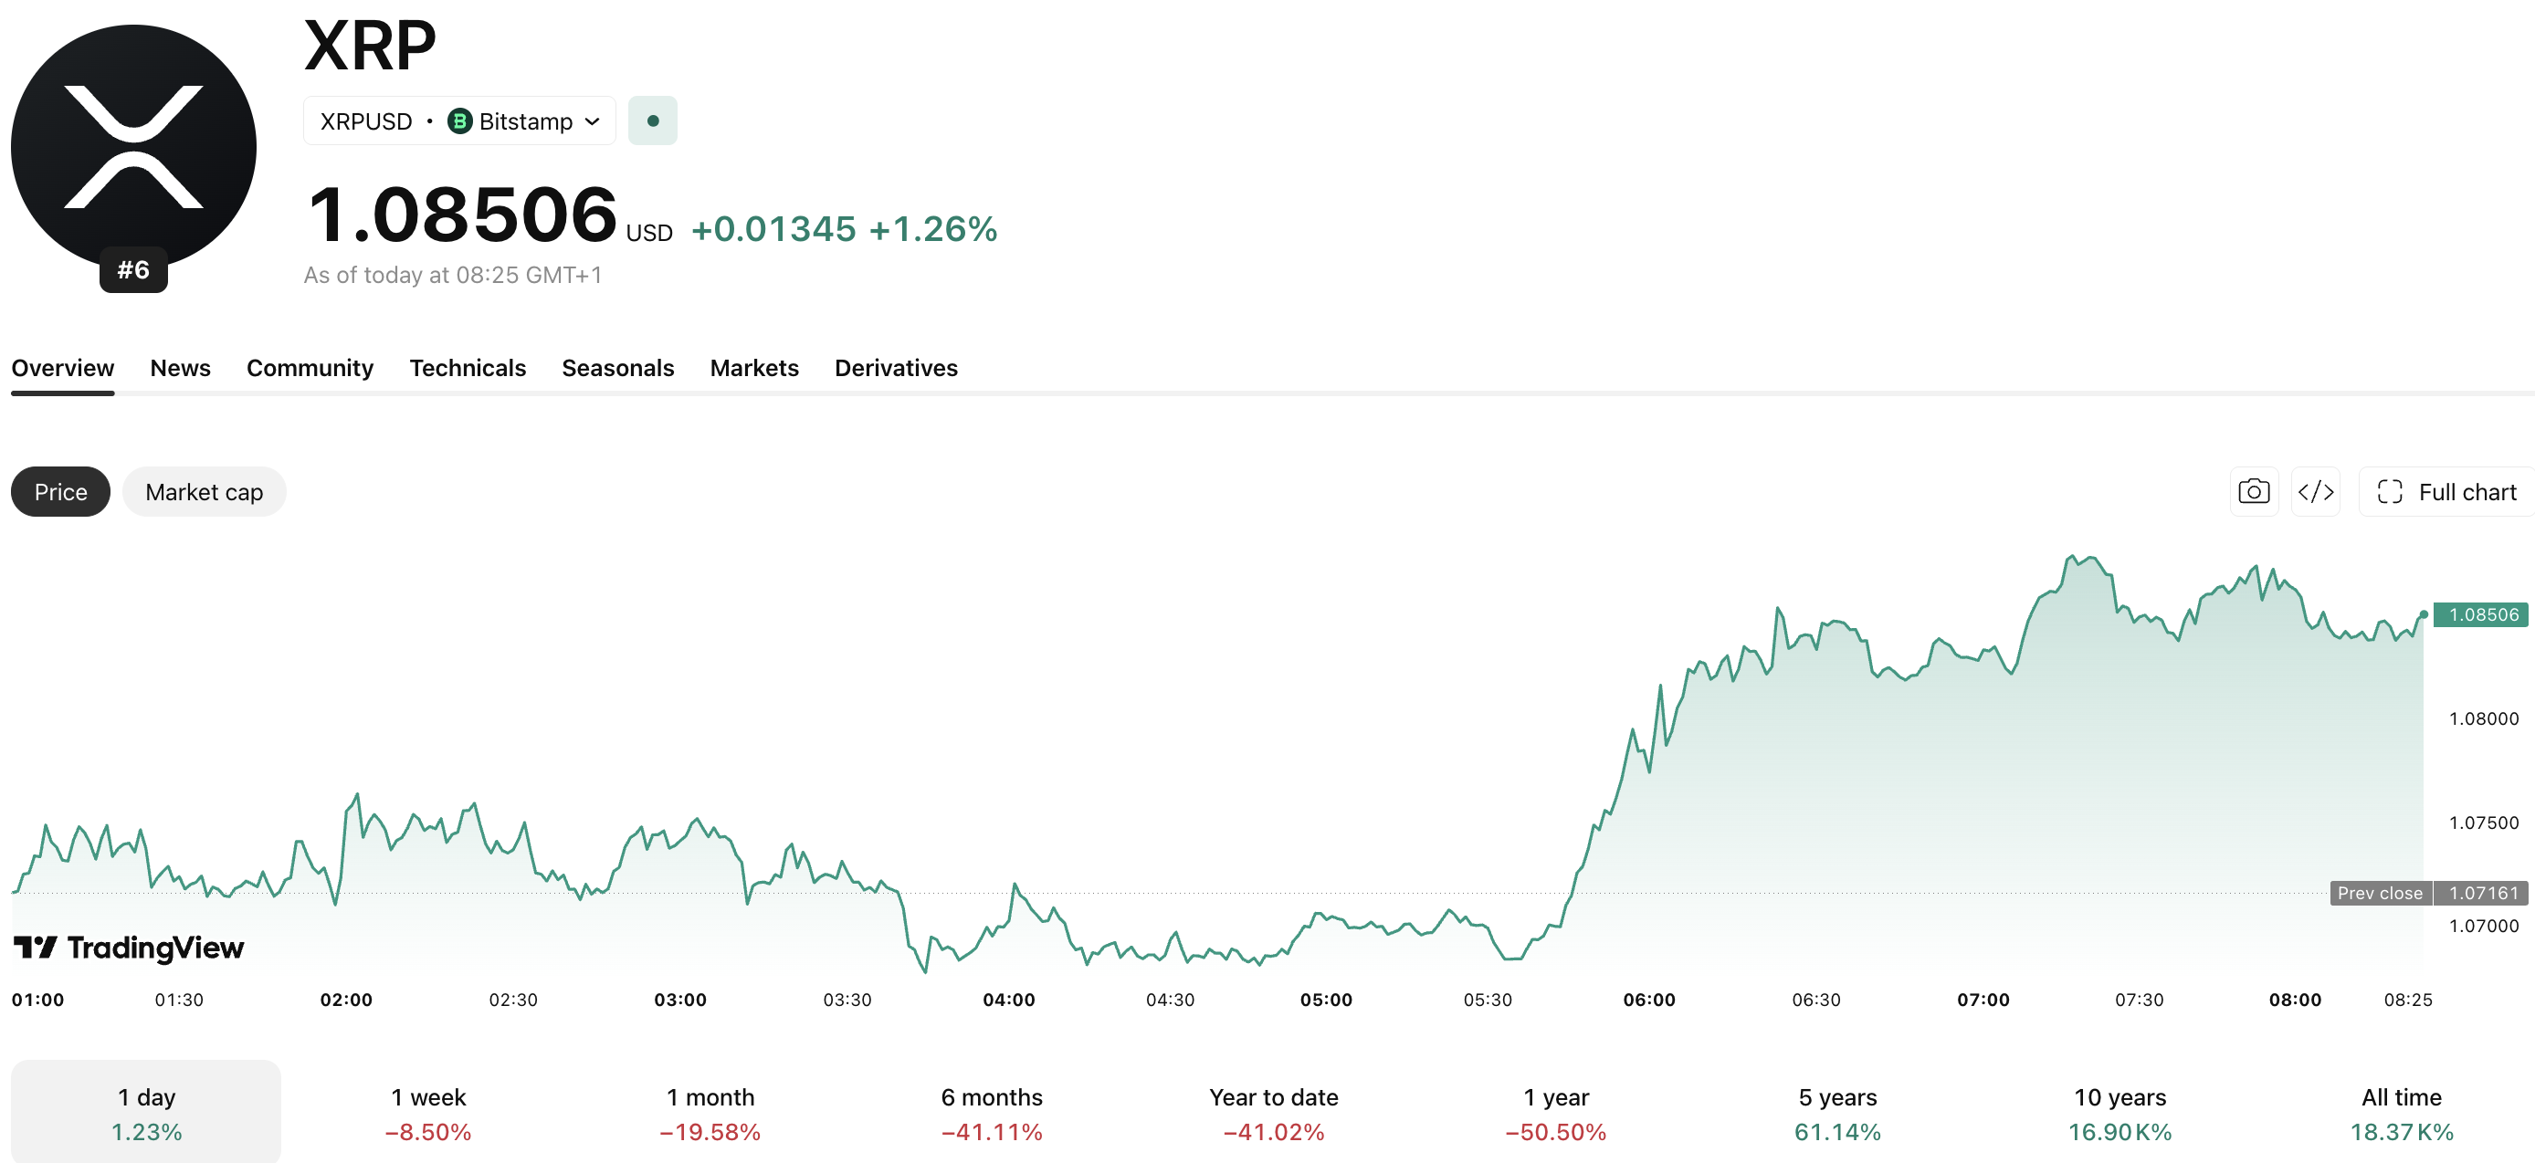Pick the 6 months range
Viewport: 2535px width, 1163px height.
click(992, 1113)
